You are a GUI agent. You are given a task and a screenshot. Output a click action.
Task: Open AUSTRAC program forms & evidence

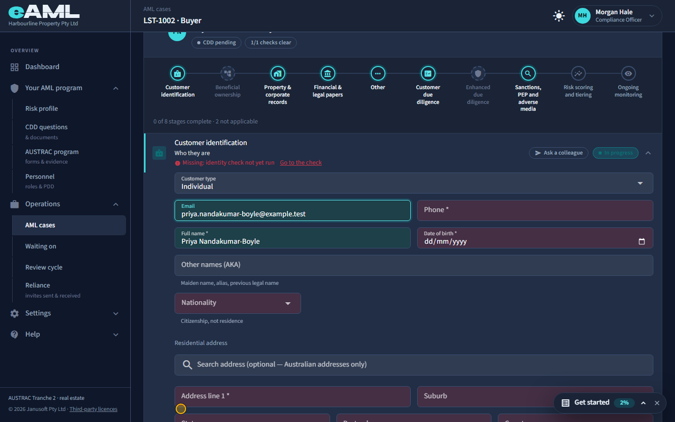coord(69,156)
